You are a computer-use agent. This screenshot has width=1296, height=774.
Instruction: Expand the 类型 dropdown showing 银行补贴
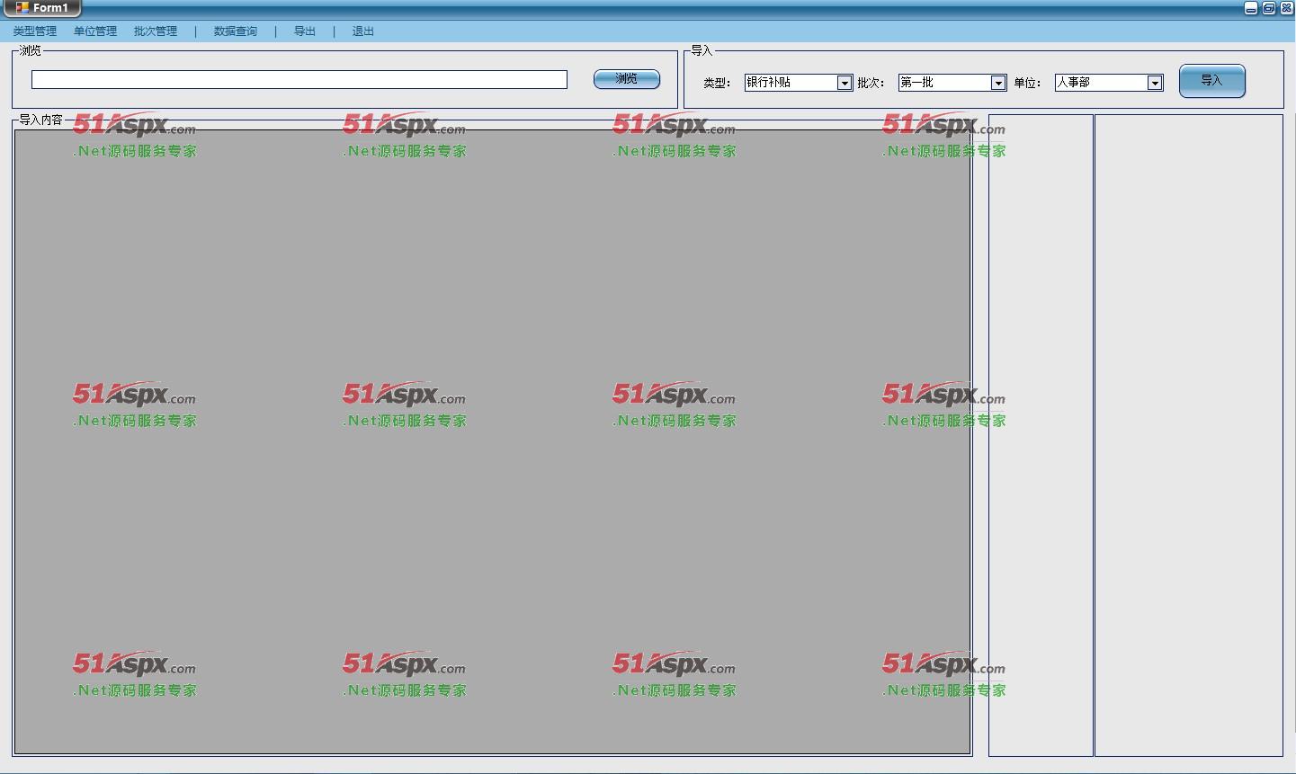tap(844, 83)
